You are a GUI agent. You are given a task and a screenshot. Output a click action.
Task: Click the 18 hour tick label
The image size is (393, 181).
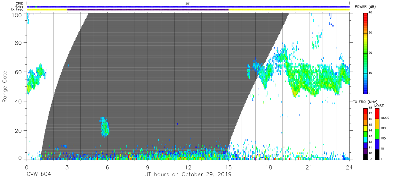click(x=269, y=167)
